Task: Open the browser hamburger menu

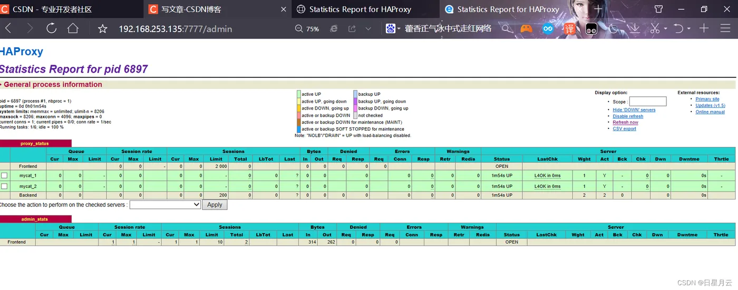Action: pyautogui.click(x=726, y=29)
